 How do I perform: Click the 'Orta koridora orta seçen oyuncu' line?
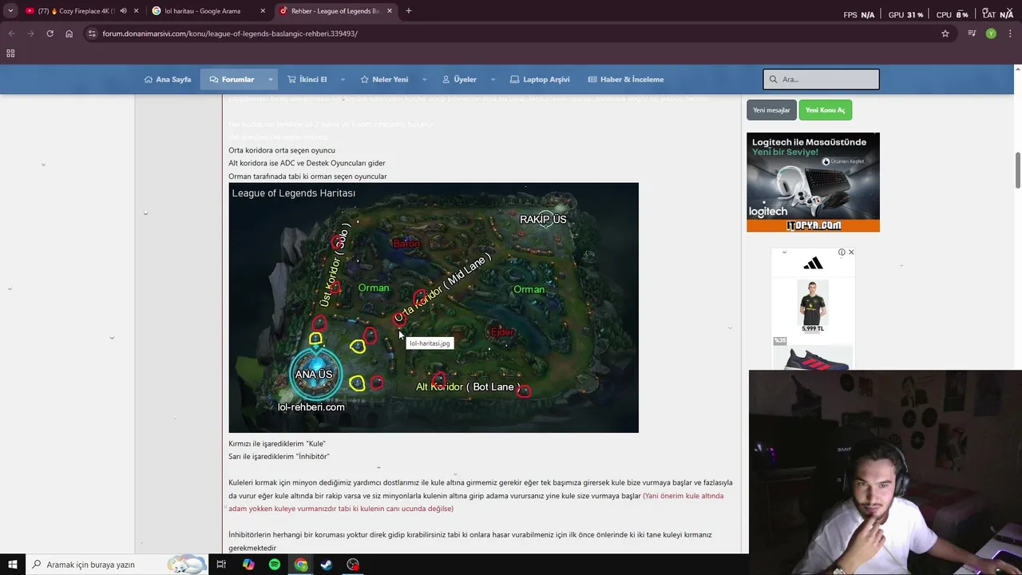[x=282, y=150]
